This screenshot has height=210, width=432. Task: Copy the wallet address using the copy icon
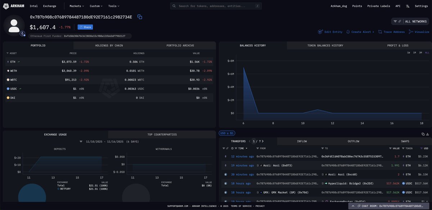click(x=140, y=17)
